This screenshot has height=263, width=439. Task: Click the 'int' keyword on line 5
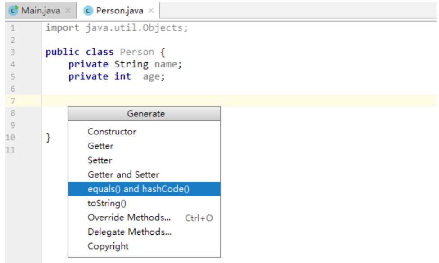(122, 76)
